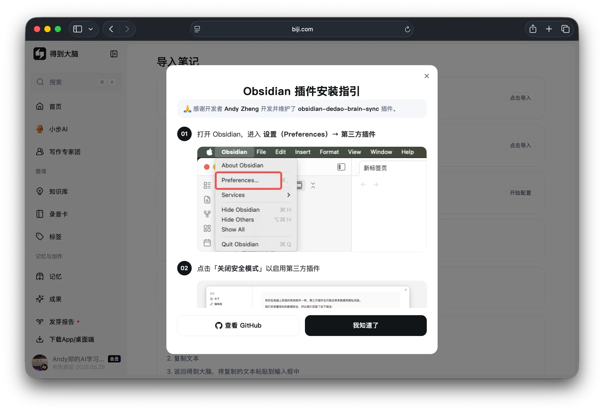Click the 录音卡 card icon
The image size is (604, 412).
[40, 214]
